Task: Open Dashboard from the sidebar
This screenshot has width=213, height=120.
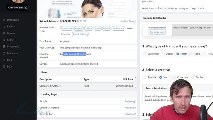Action: tap(13, 20)
